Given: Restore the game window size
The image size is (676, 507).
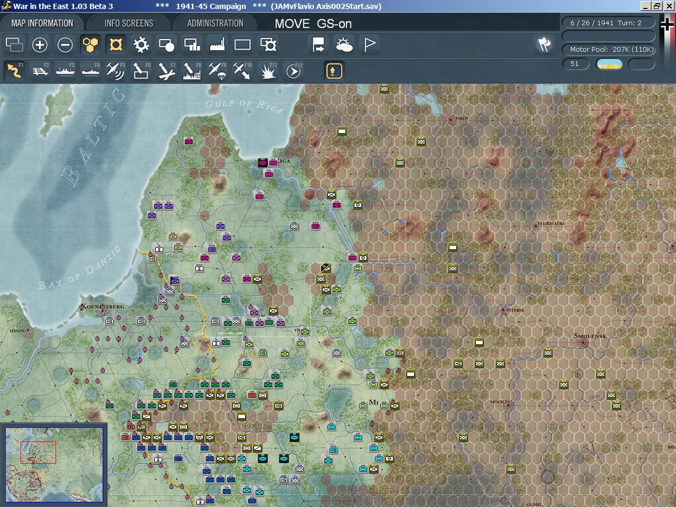Looking at the screenshot, I should 656,6.
